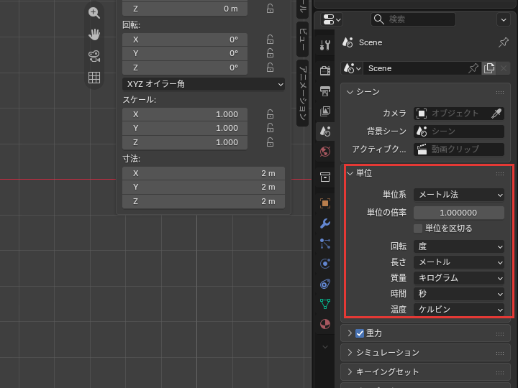518x388 pixels.
Task: Click the スケール X 1.000 field
Action: [x=185, y=114]
